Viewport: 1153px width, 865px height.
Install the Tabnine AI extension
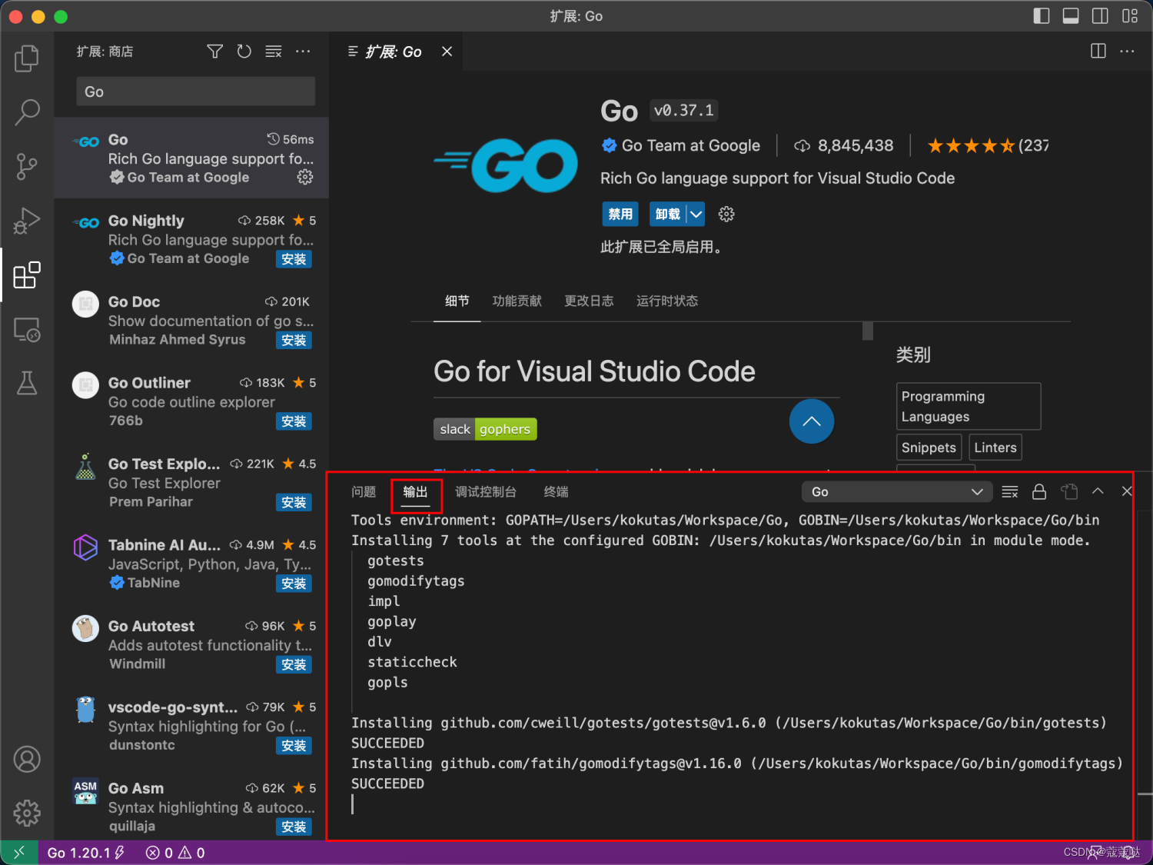tap(294, 584)
